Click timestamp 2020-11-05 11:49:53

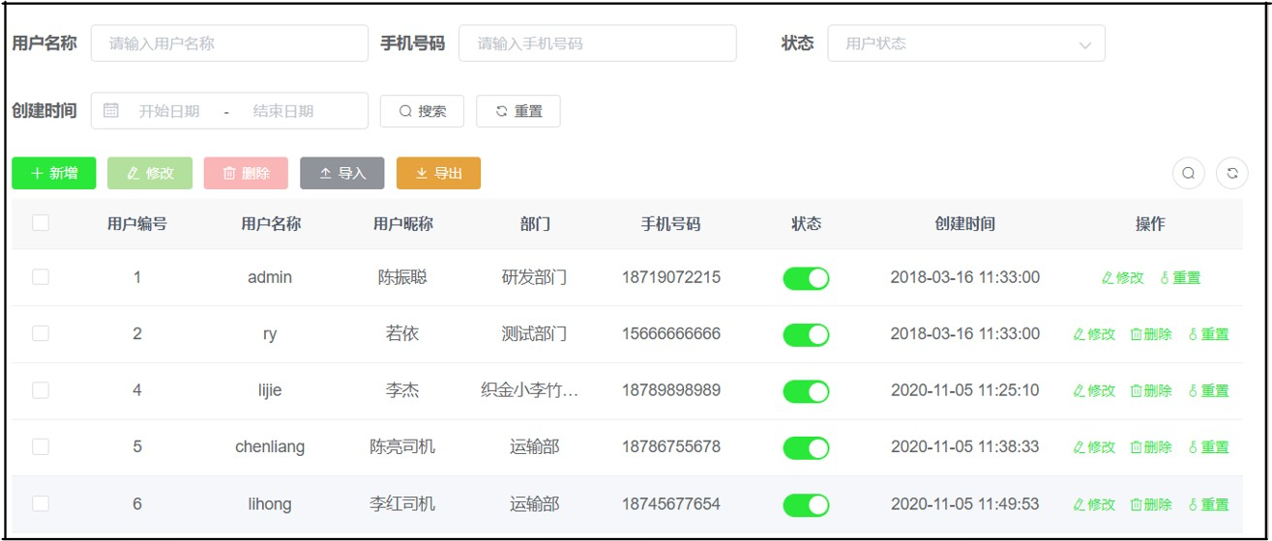click(x=965, y=503)
